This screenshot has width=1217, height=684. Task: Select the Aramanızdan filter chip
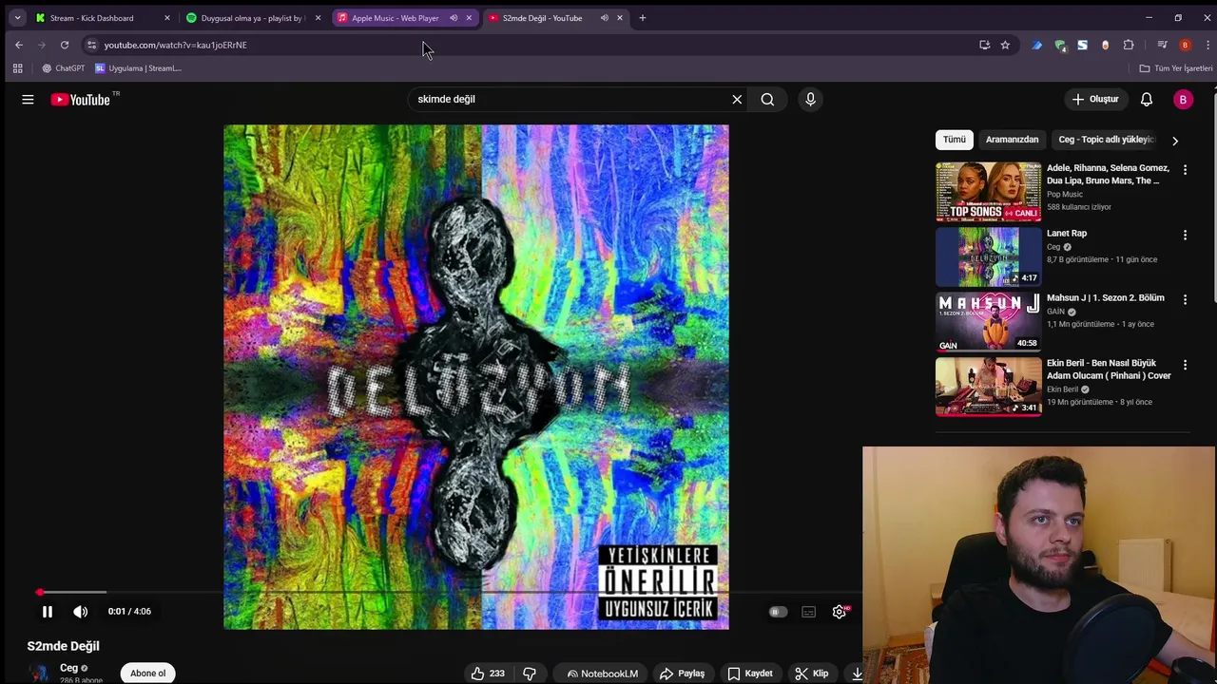coord(1012,140)
